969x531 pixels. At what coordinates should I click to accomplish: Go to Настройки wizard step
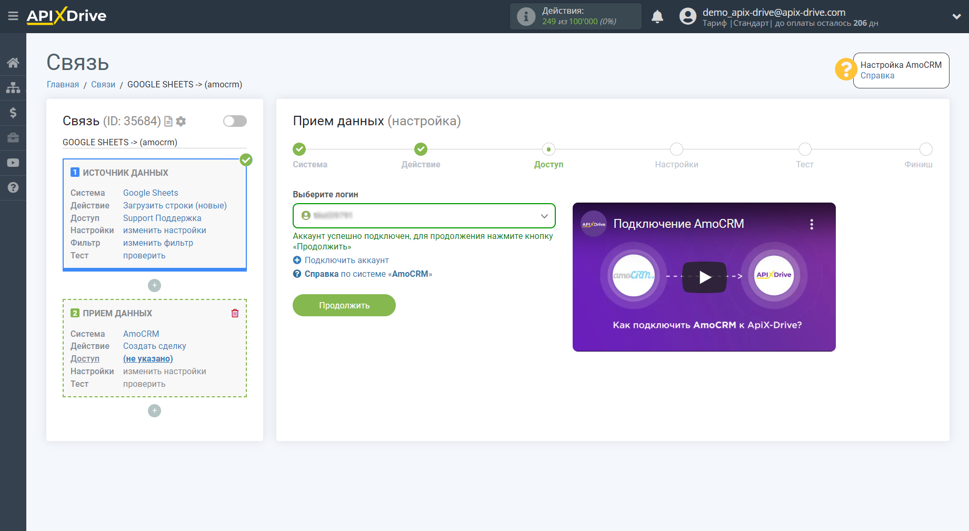click(676, 149)
